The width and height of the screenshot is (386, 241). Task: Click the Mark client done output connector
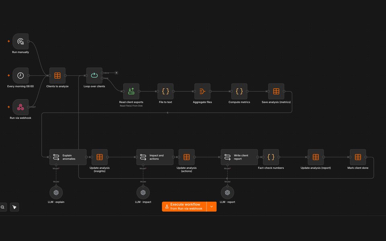pyautogui.click(x=366, y=157)
